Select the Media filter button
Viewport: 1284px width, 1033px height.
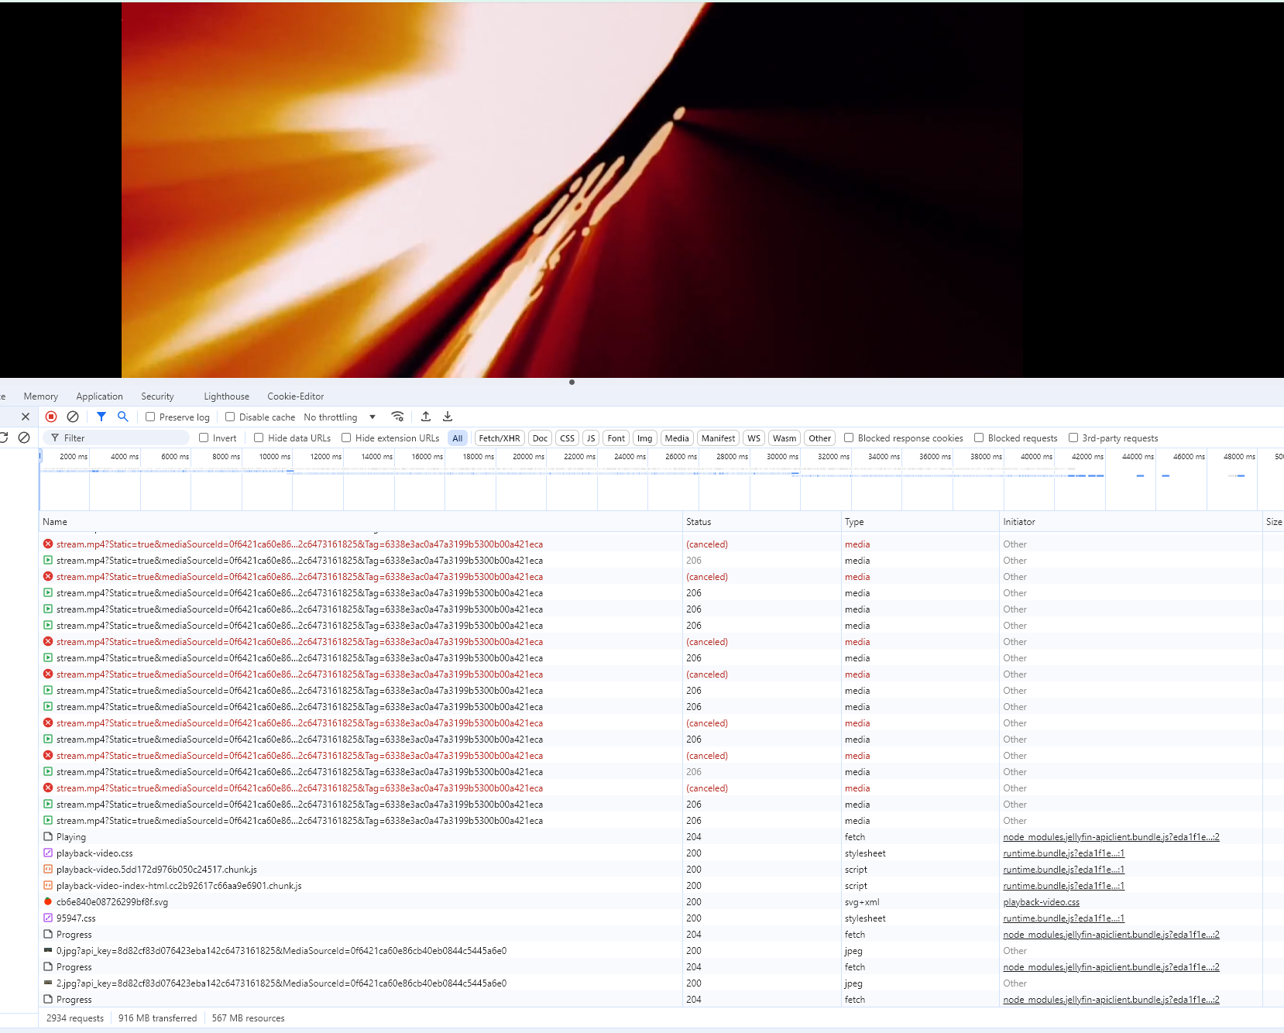click(x=676, y=438)
